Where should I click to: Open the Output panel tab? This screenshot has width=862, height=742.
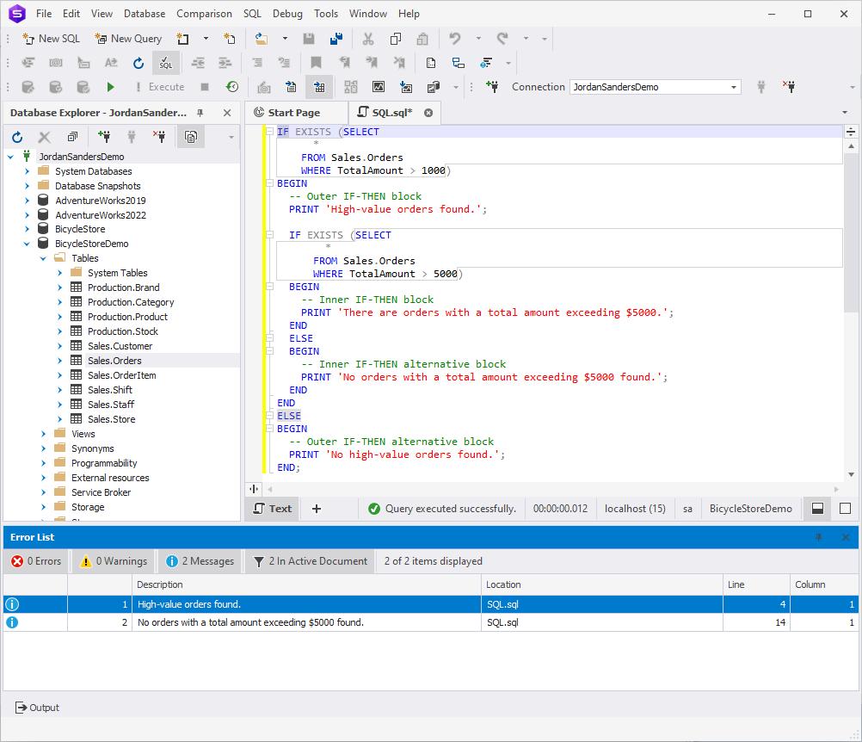pos(37,708)
